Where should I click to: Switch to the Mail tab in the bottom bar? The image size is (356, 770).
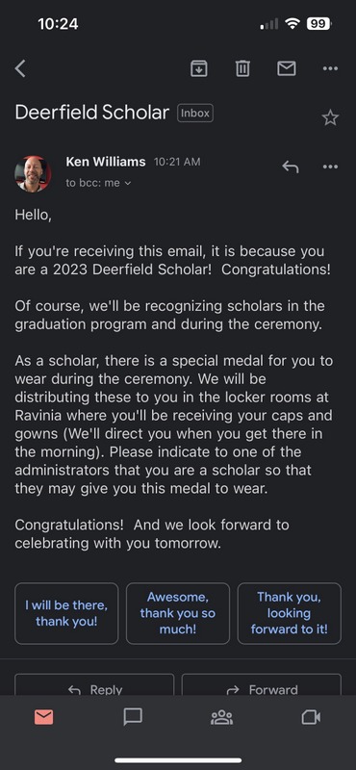pos(44,717)
